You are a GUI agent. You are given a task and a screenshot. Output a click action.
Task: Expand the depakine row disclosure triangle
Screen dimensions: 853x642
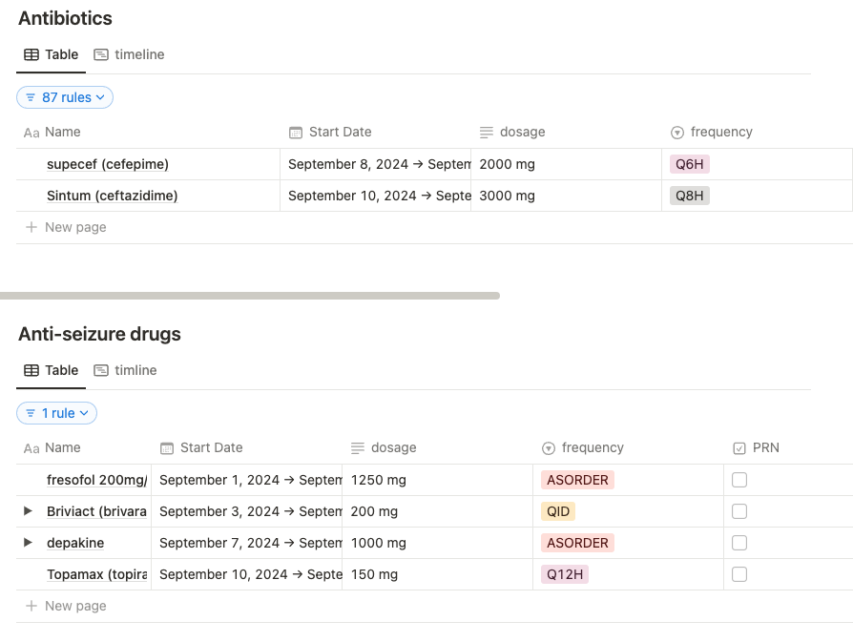click(29, 543)
